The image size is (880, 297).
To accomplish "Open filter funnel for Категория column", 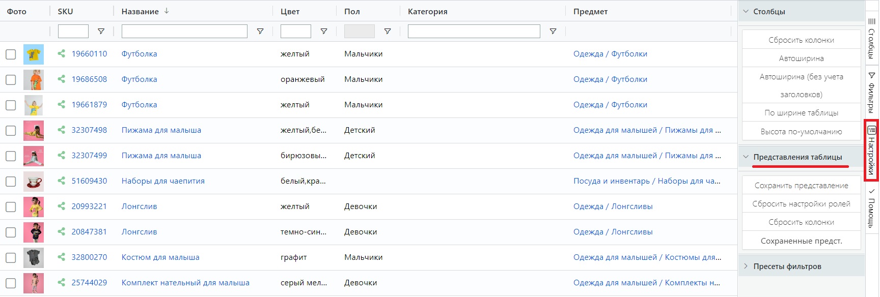I will click(x=553, y=32).
